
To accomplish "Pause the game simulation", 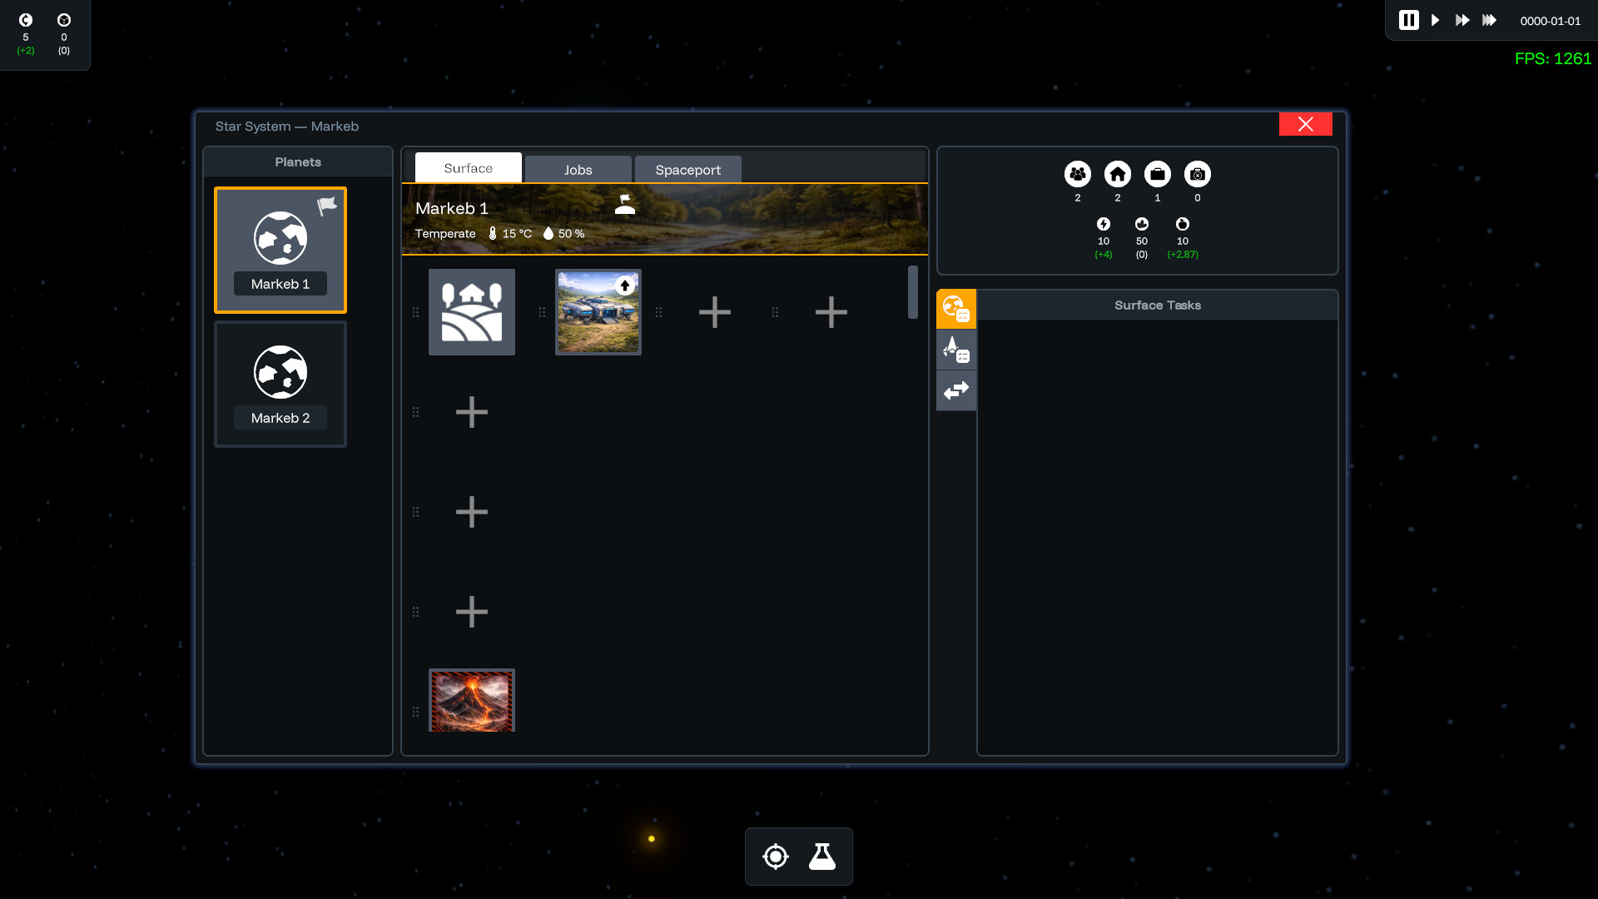I will [1408, 20].
